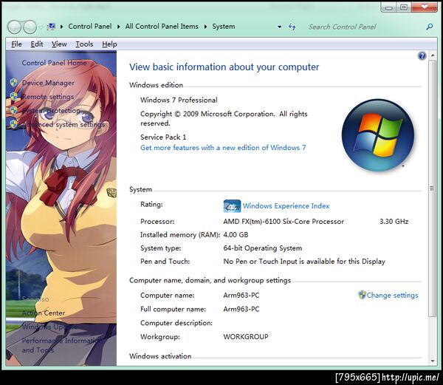Open the View menu
443x385 pixels.
[x=59, y=44]
